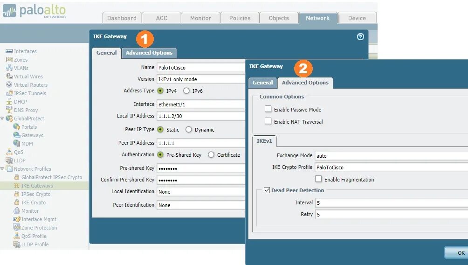Enable Passive Mode checkbox
The height and width of the screenshot is (265, 468).
point(268,109)
